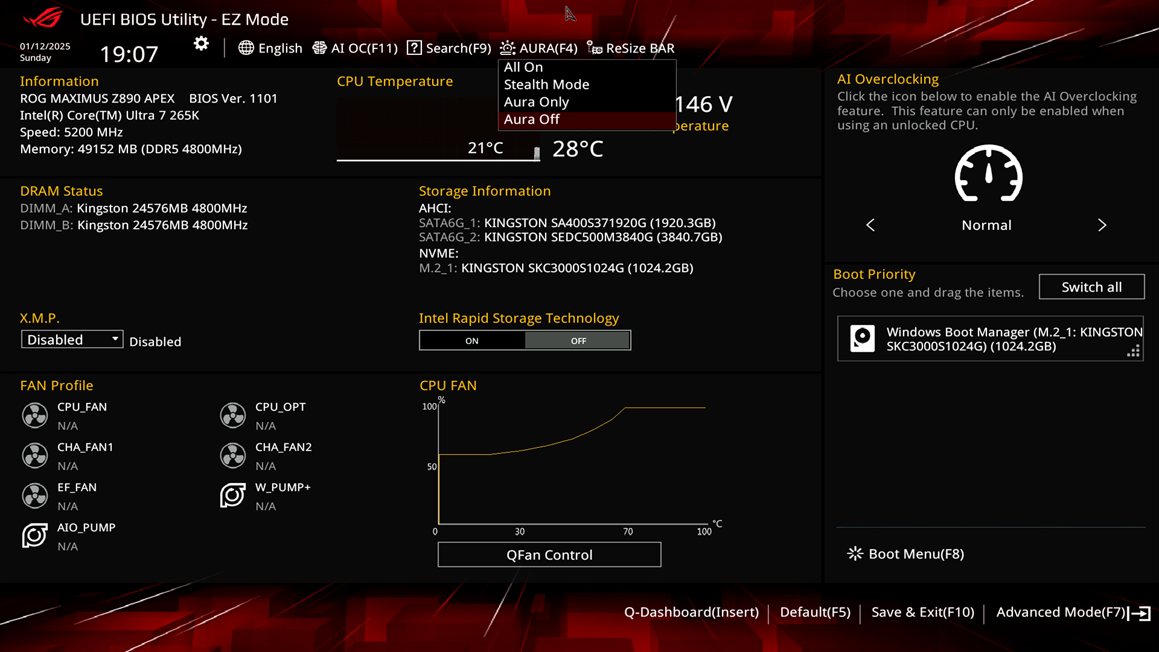Click the Boot Menu star icon
The width and height of the screenshot is (1159, 652).
tap(855, 554)
